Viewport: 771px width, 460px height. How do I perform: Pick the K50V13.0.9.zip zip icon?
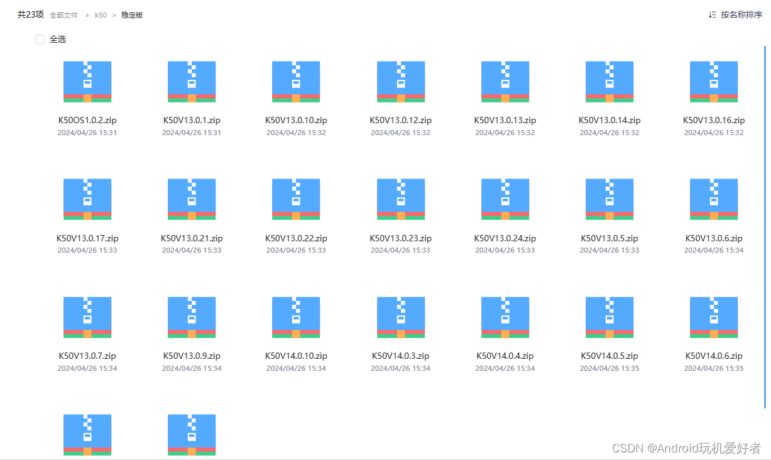click(x=192, y=317)
